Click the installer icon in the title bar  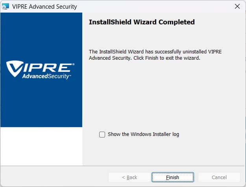click(6, 6)
